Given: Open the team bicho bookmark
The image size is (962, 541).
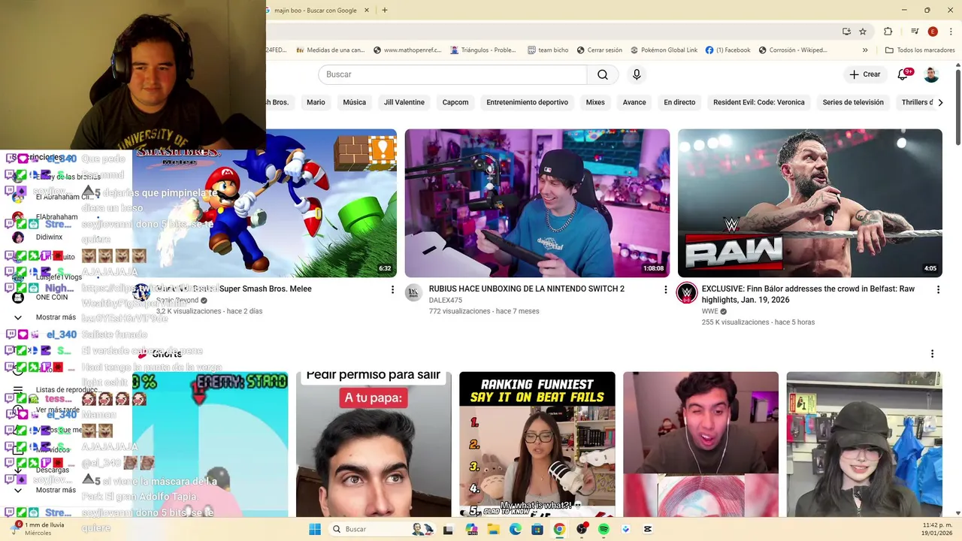Looking at the screenshot, I should click(x=548, y=50).
